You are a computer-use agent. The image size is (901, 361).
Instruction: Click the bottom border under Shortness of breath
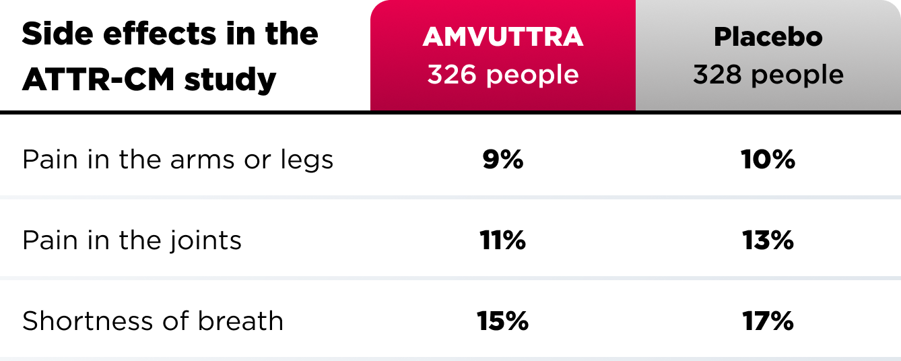coord(450,358)
